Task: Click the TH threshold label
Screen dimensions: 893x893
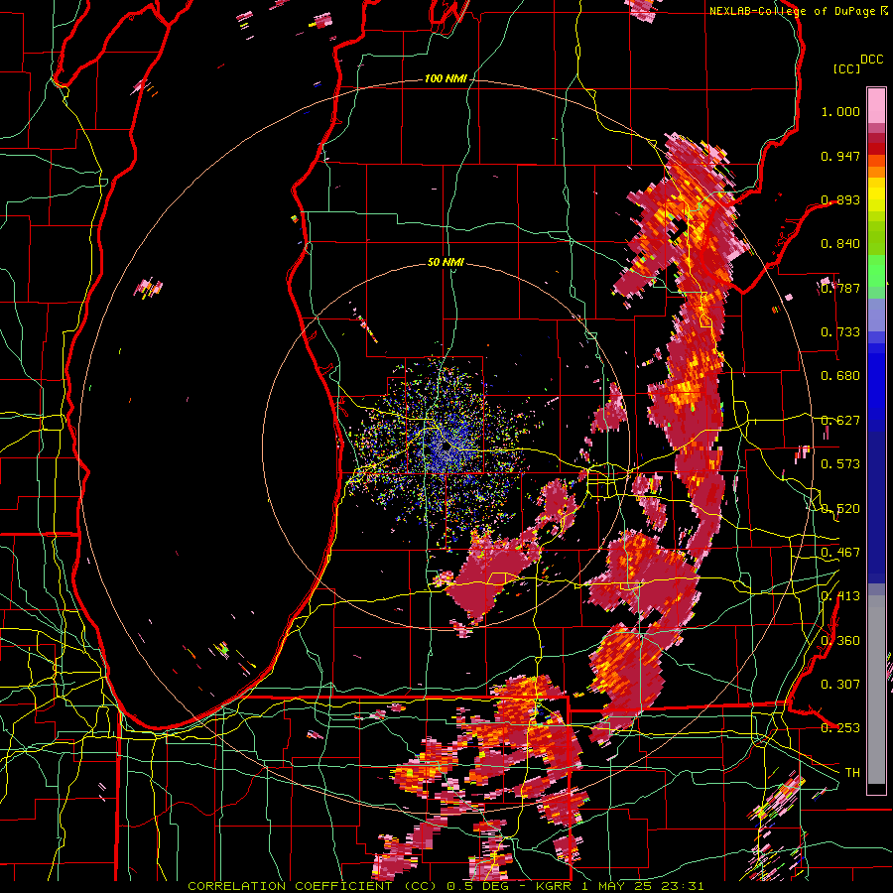Action: coord(852,773)
